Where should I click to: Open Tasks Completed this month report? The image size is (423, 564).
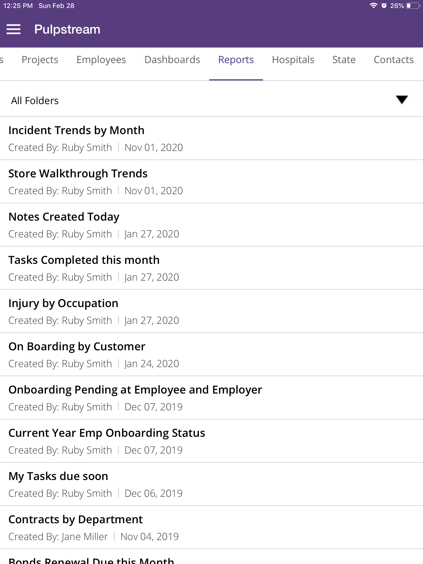[x=211, y=268]
